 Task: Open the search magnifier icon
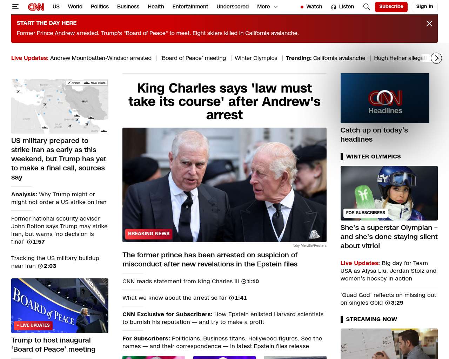point(367,7)
